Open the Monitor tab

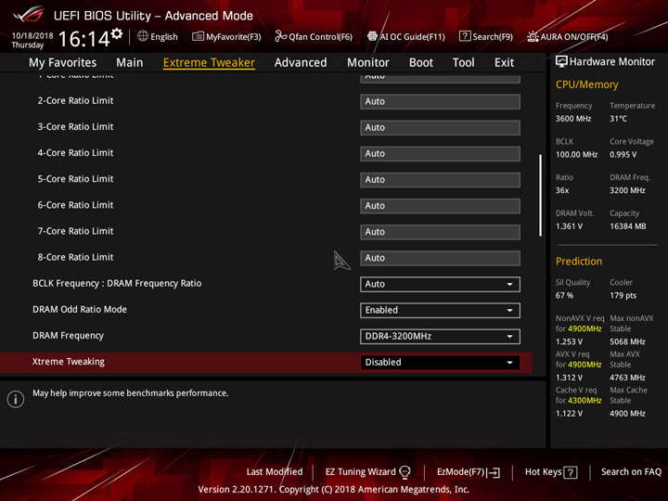pyautogui.click(x=368, y=63)
